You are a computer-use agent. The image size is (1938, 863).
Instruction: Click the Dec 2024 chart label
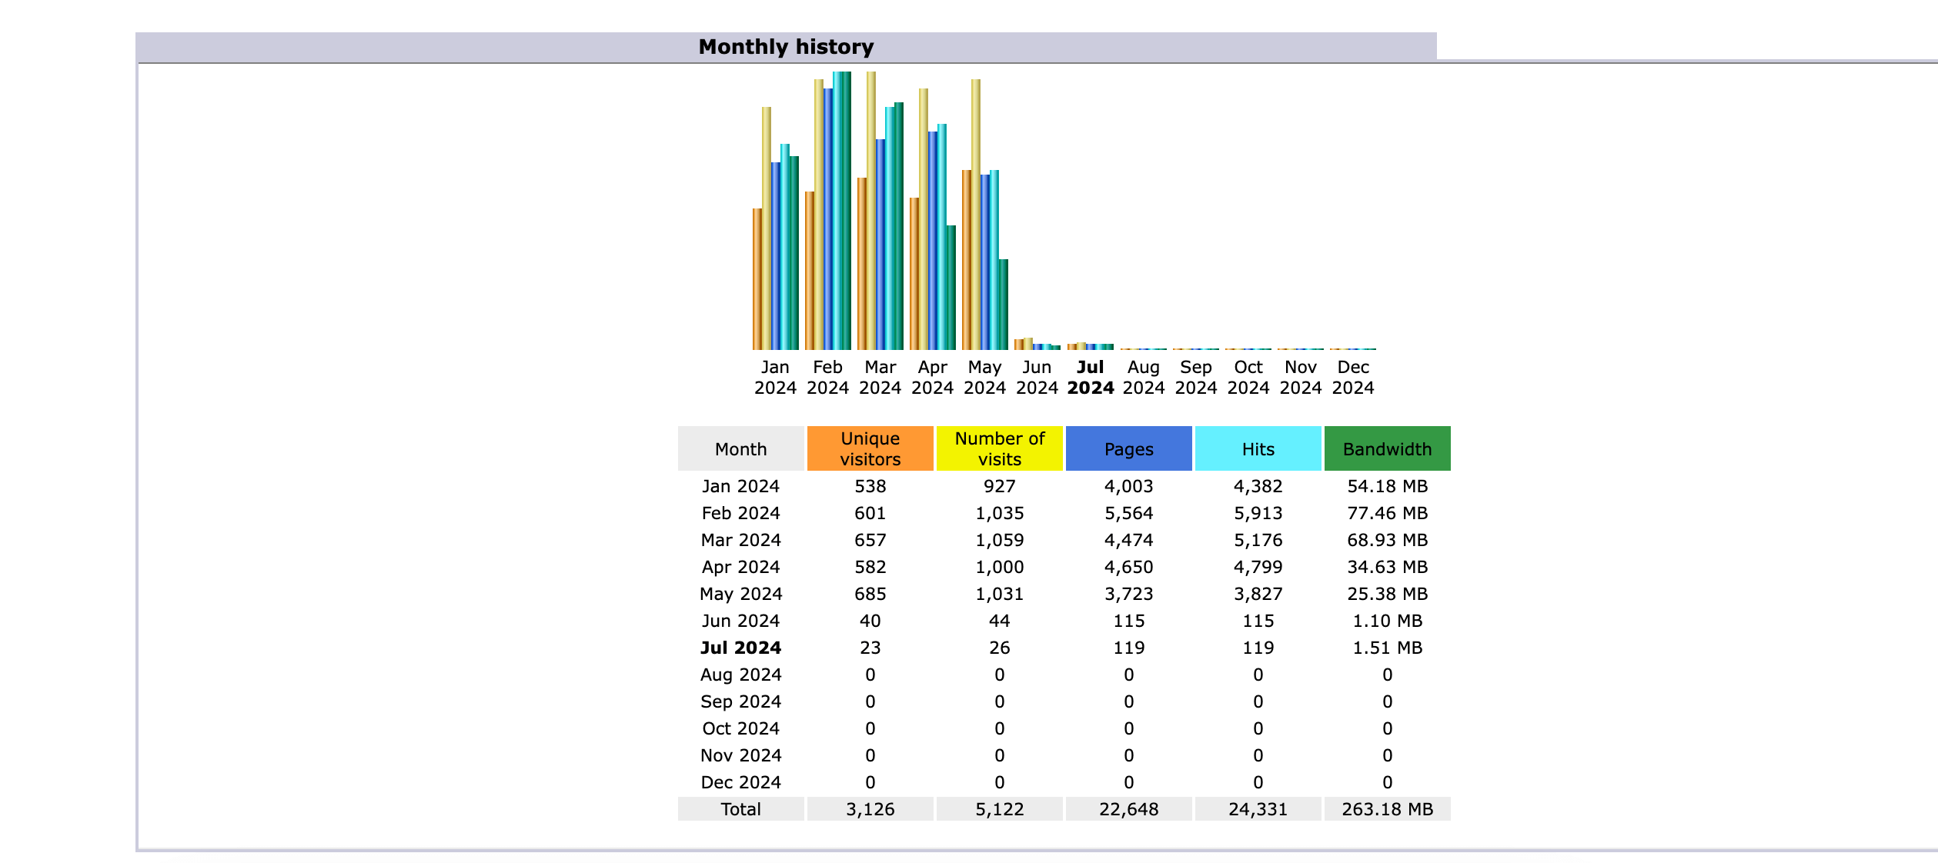pyautogui.click(x=1353, y=378)
